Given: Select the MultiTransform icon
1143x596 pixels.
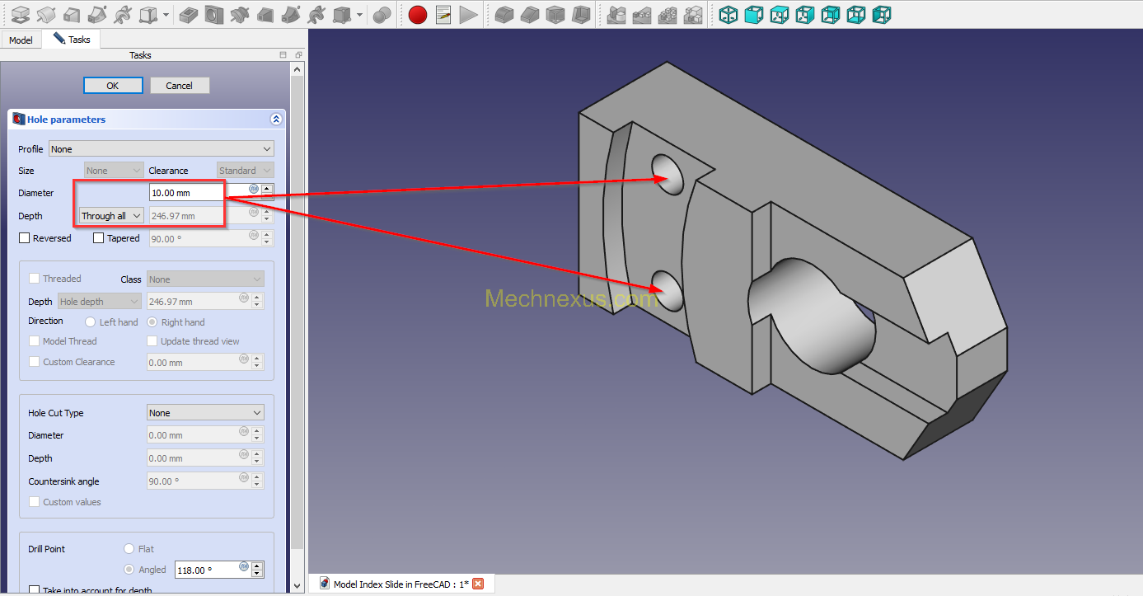Looking at the screenshot, I should click(x=693, y=14).
